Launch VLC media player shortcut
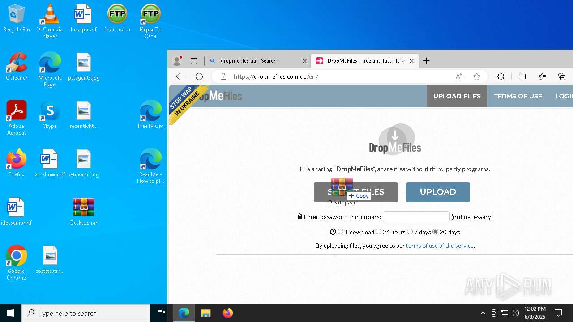573x322 pixels. click(50, 21)
